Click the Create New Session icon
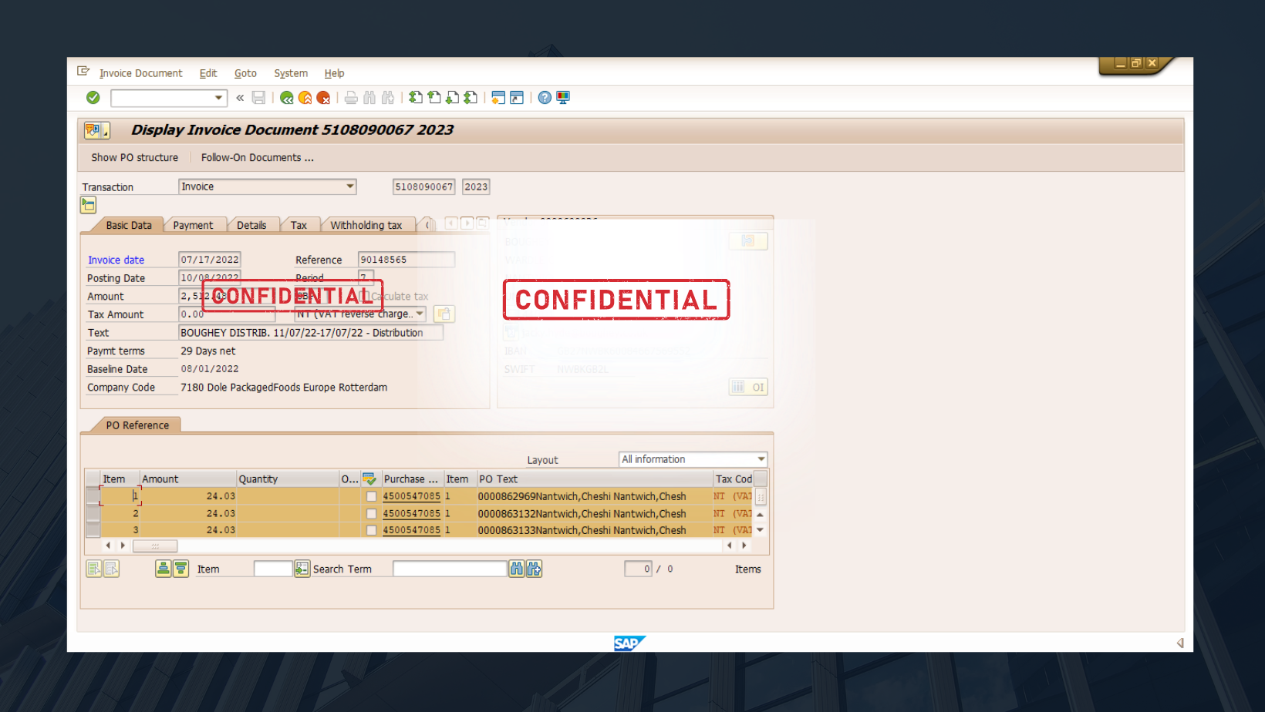This screenshot has width=1265, height=712. click(498, 98)
